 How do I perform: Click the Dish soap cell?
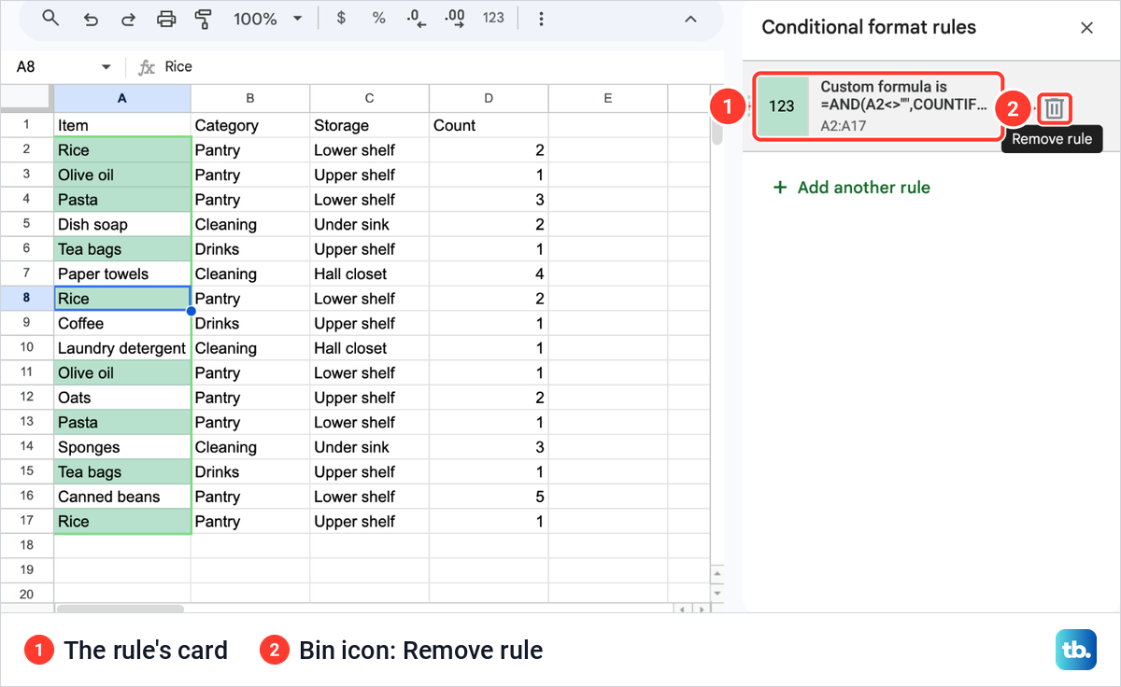click(122, 224)
